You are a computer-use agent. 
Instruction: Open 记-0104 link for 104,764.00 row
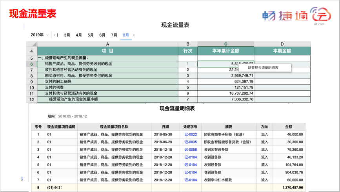191,165
